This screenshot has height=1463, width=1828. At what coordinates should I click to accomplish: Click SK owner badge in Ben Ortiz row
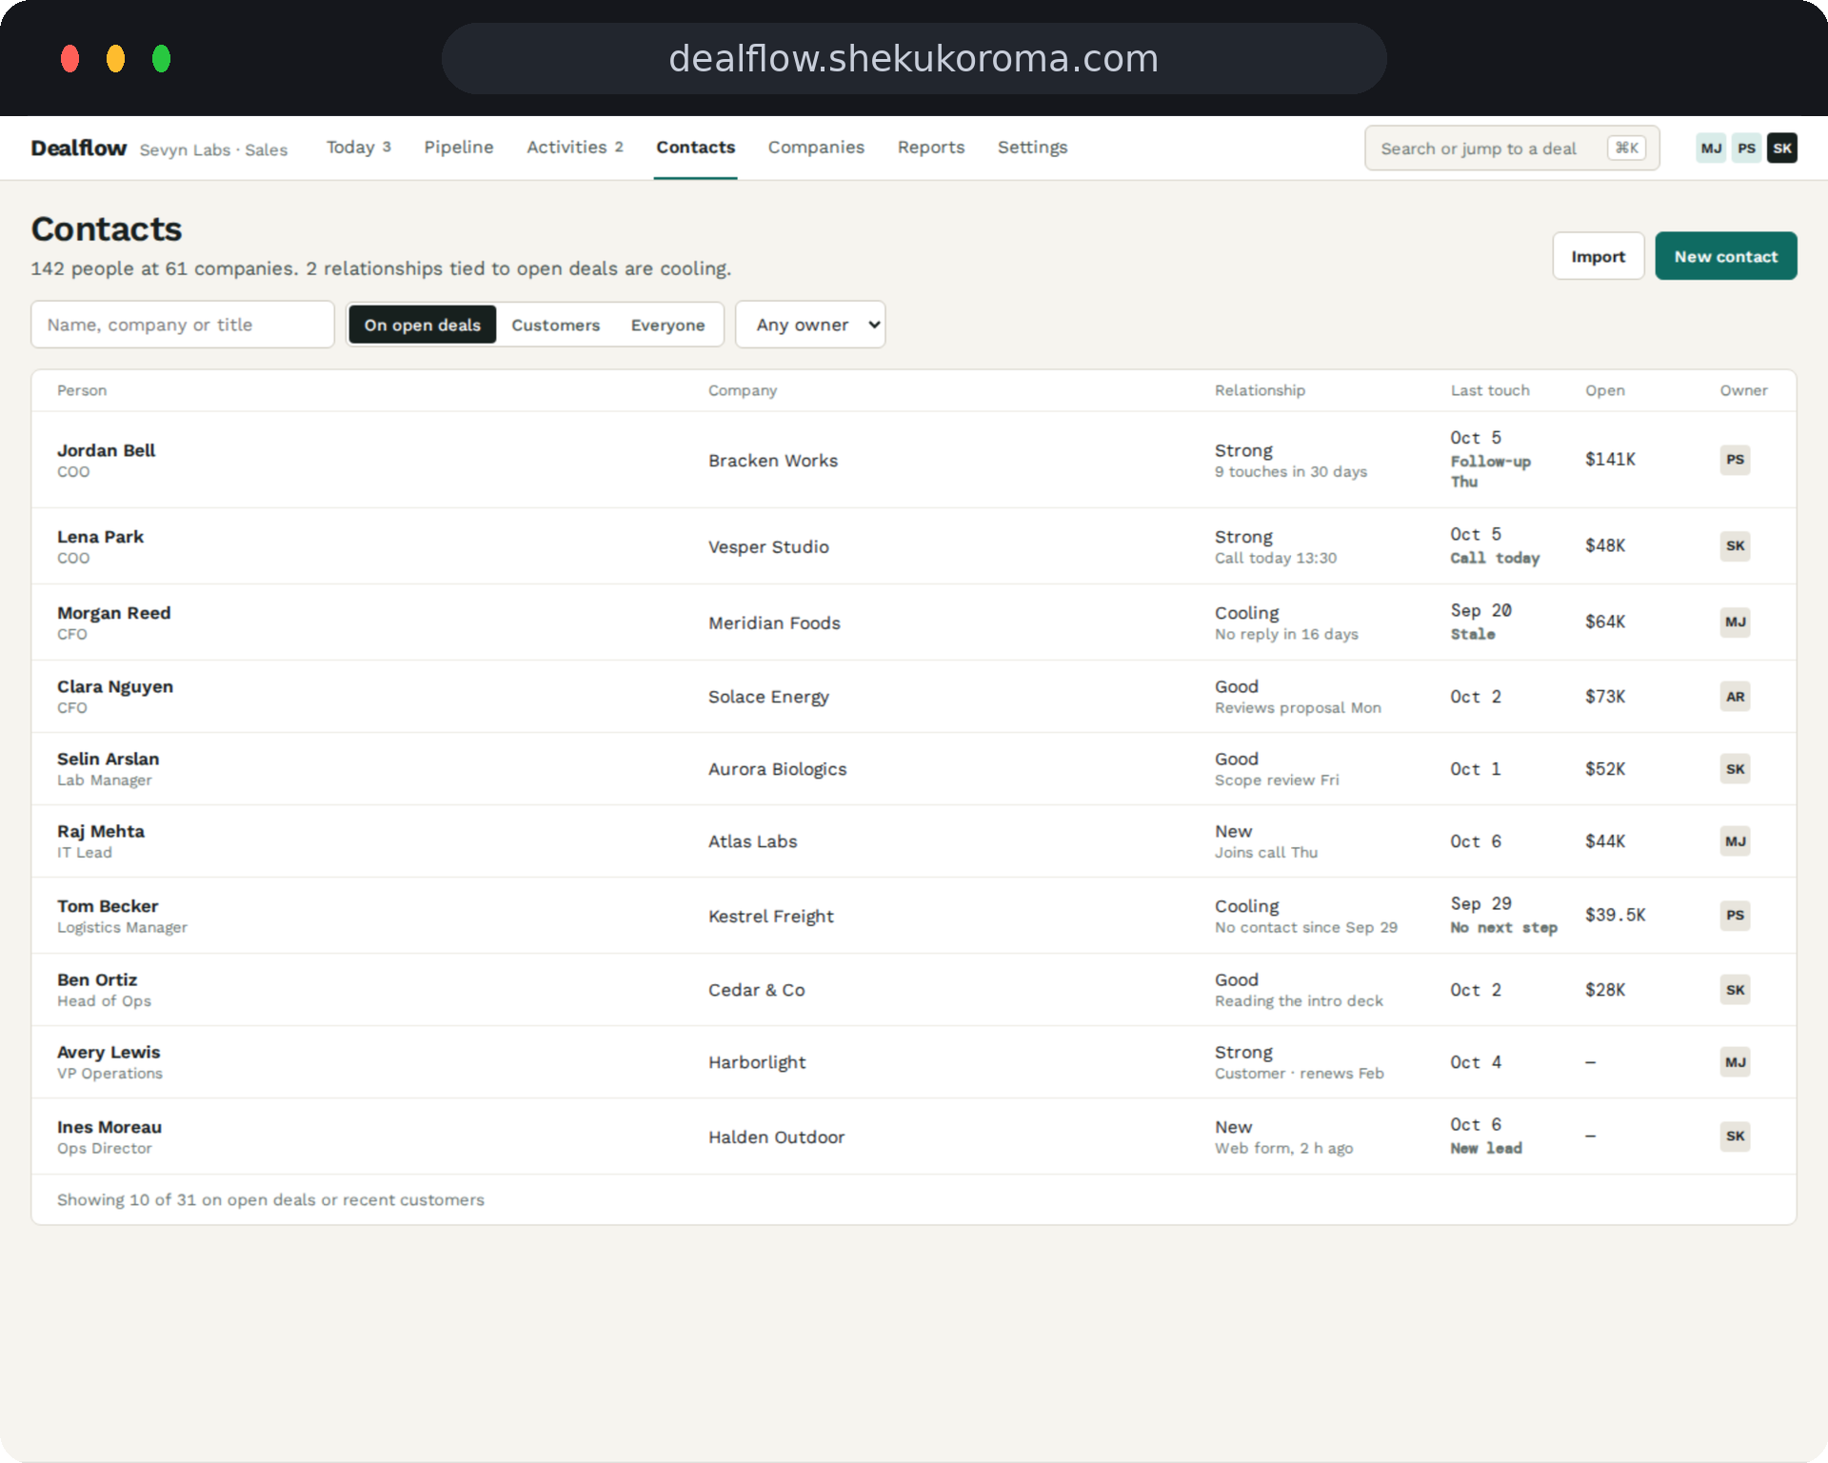(1735, 990)
